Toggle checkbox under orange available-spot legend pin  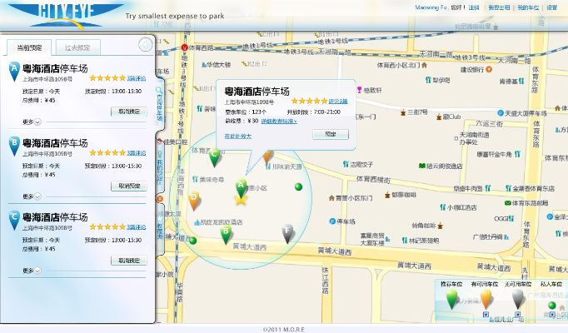coord(486,315)
